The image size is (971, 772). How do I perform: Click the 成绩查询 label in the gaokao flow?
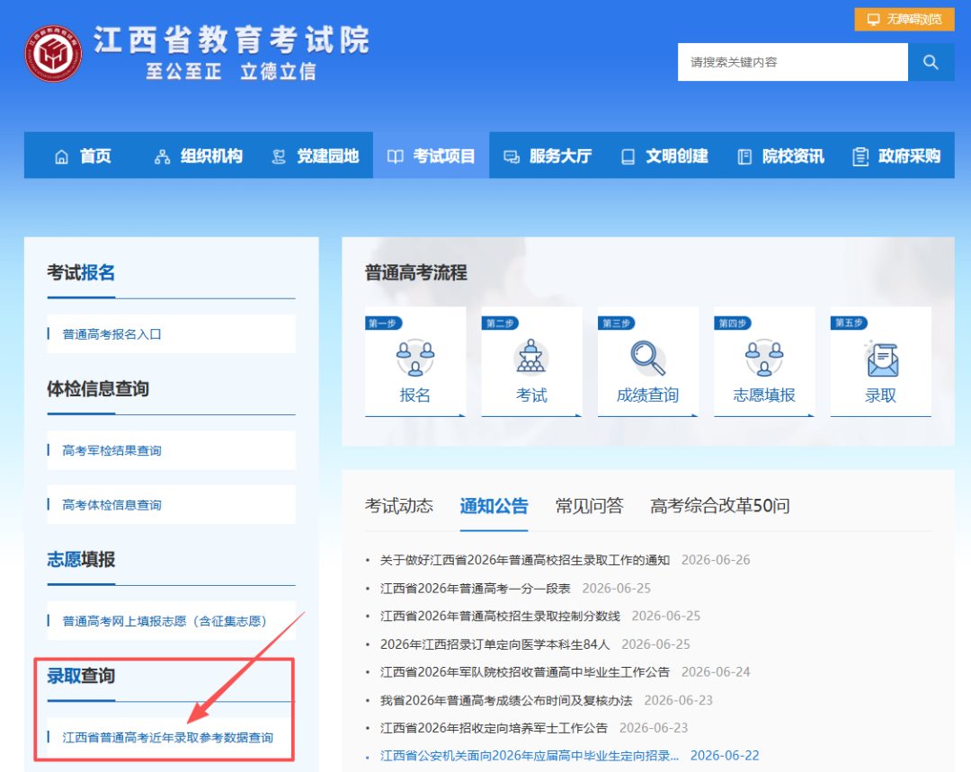647,395
